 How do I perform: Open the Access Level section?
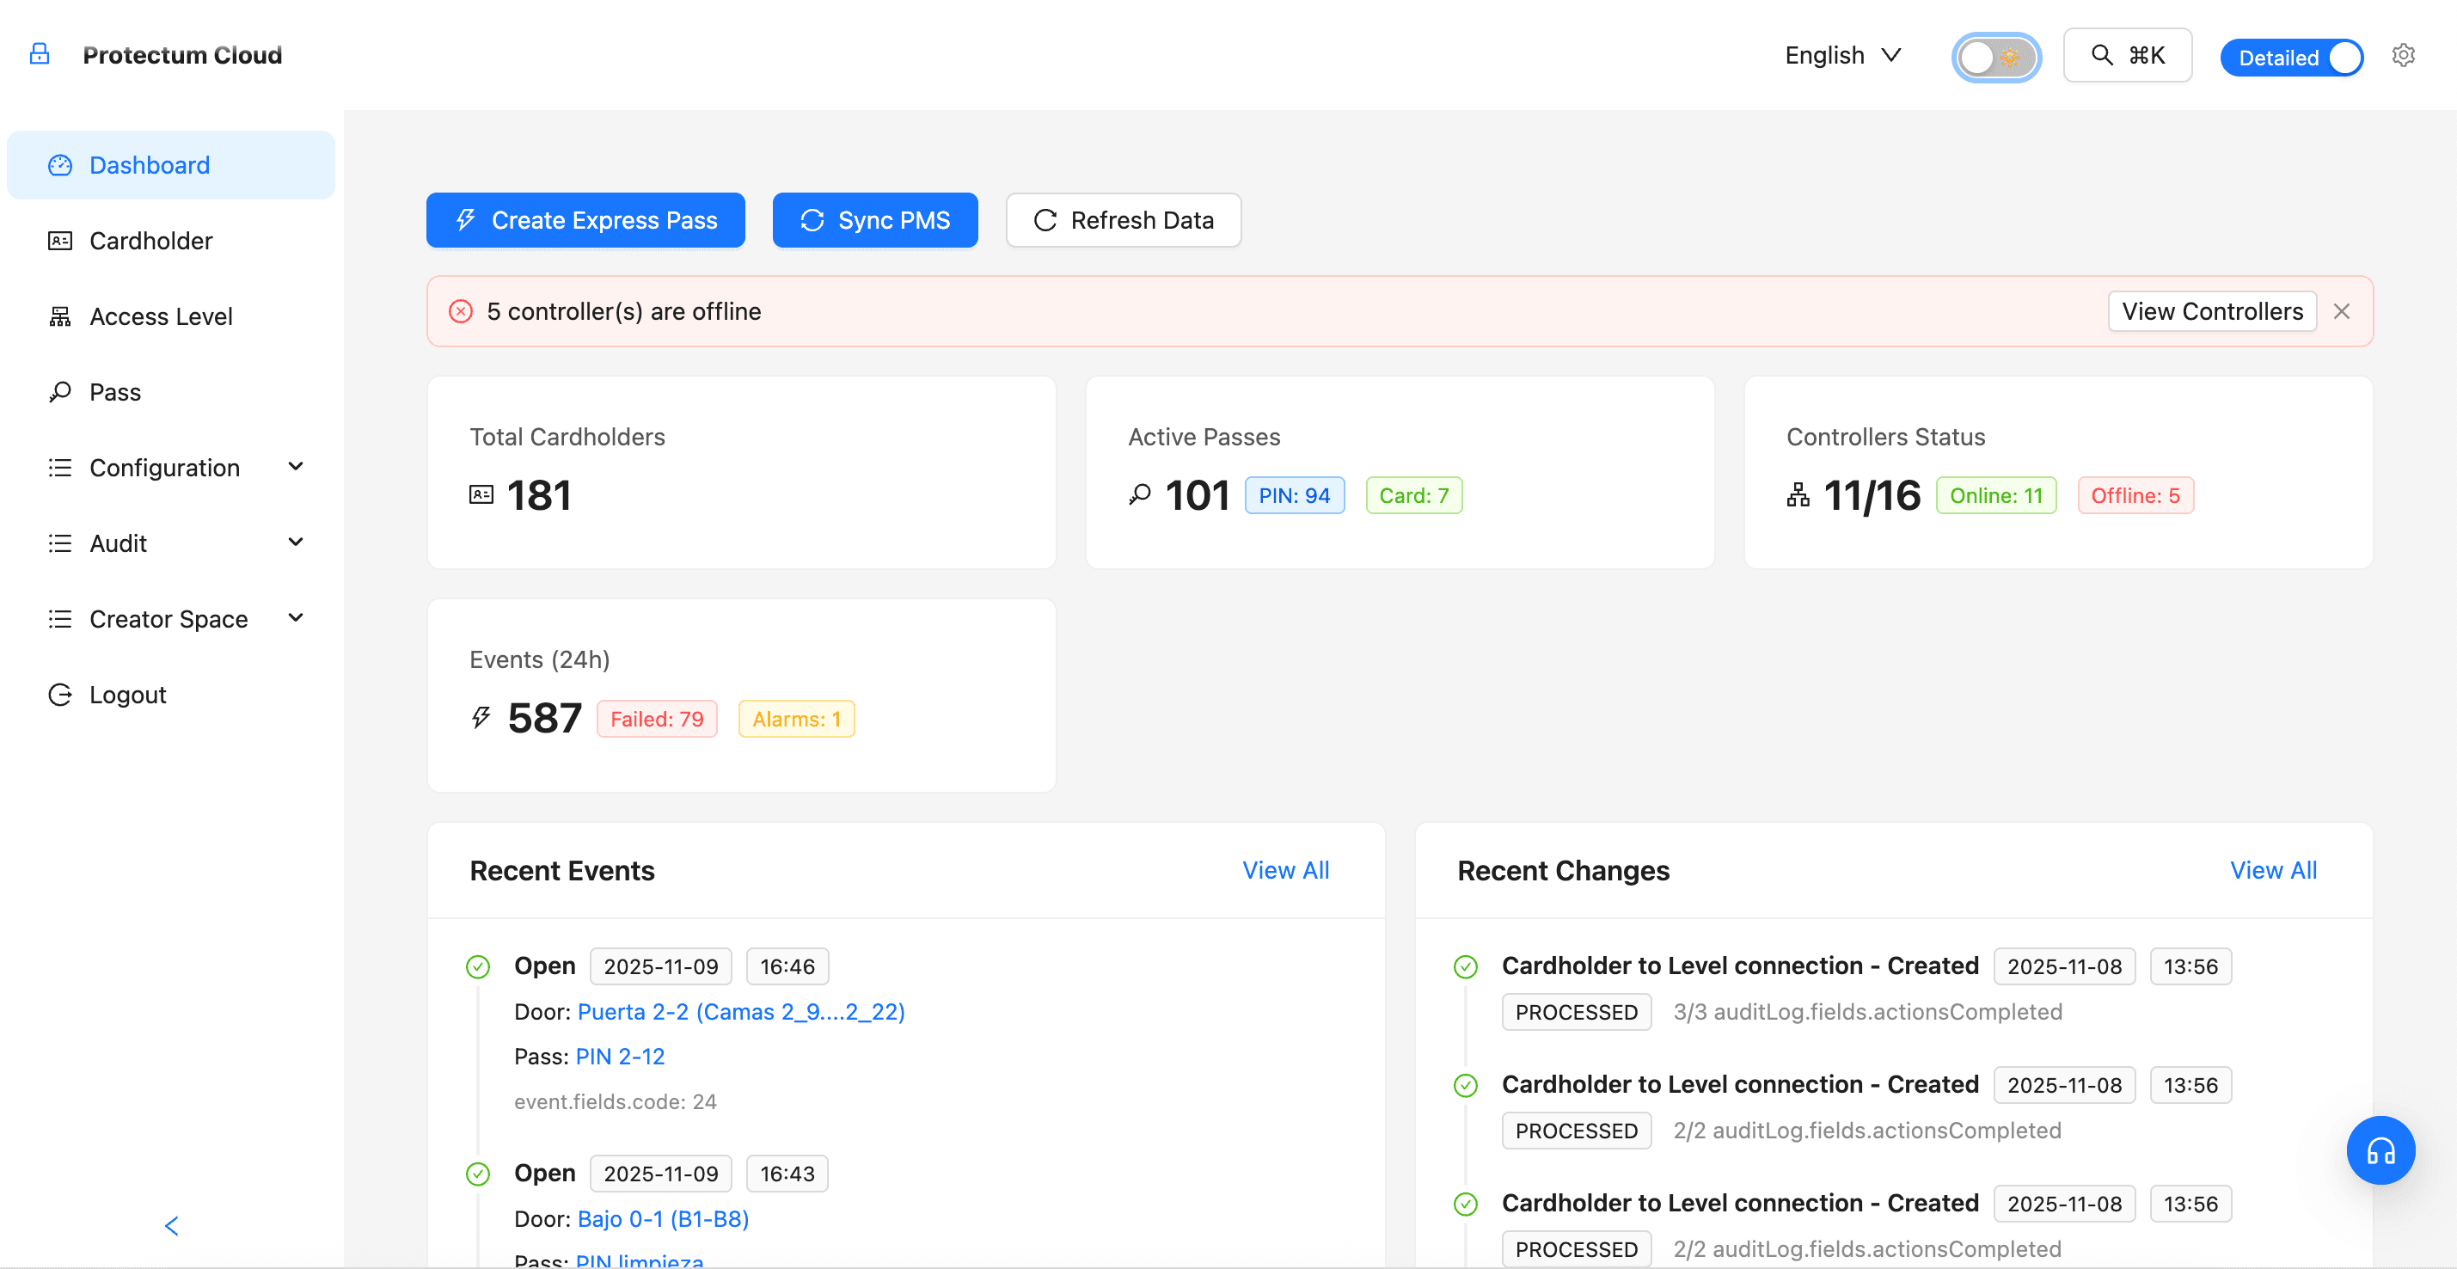coord(162,316)
